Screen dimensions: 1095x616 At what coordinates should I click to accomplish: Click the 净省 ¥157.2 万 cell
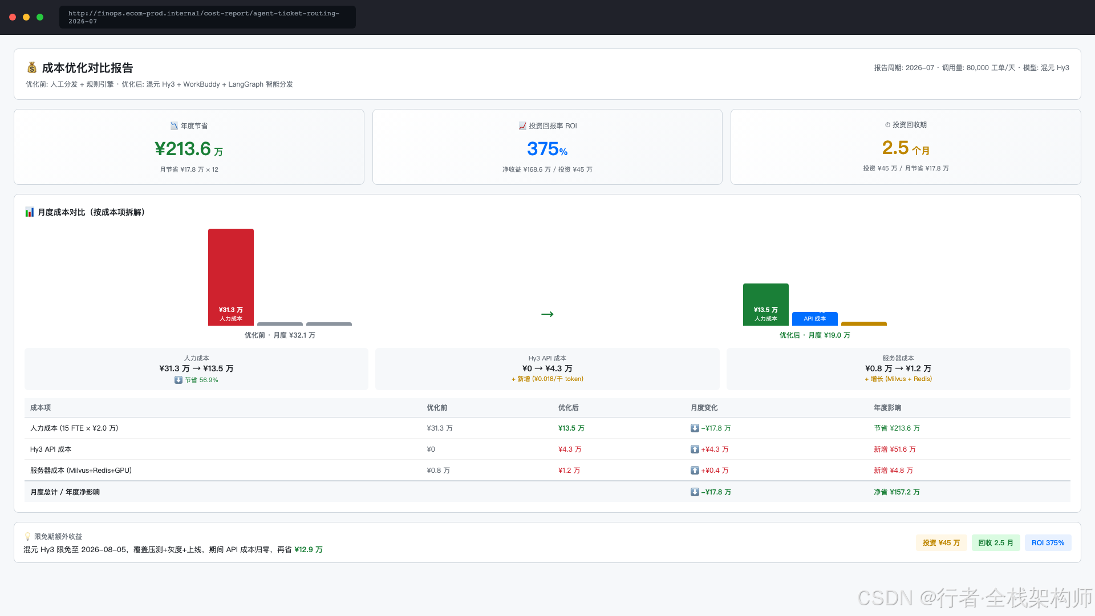pyautogui.click(x=897, y=492)
